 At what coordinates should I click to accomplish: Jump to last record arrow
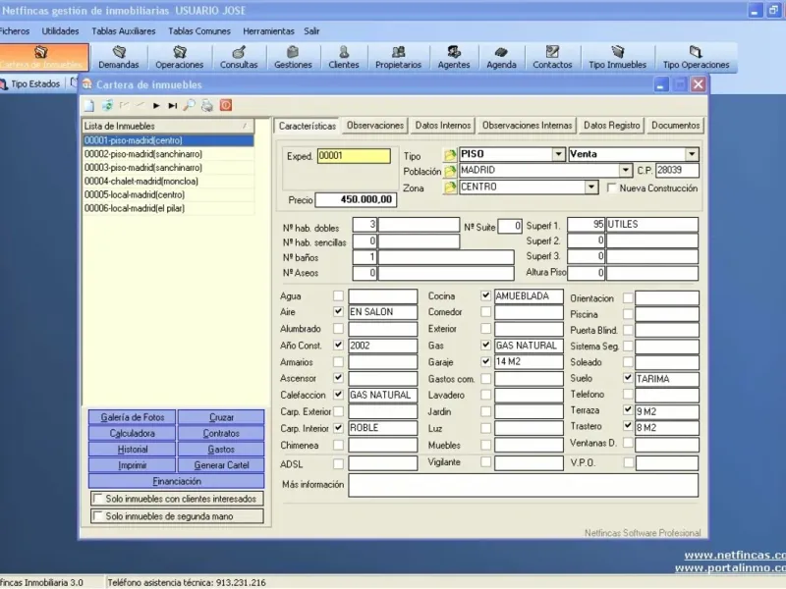coord(173,105)
